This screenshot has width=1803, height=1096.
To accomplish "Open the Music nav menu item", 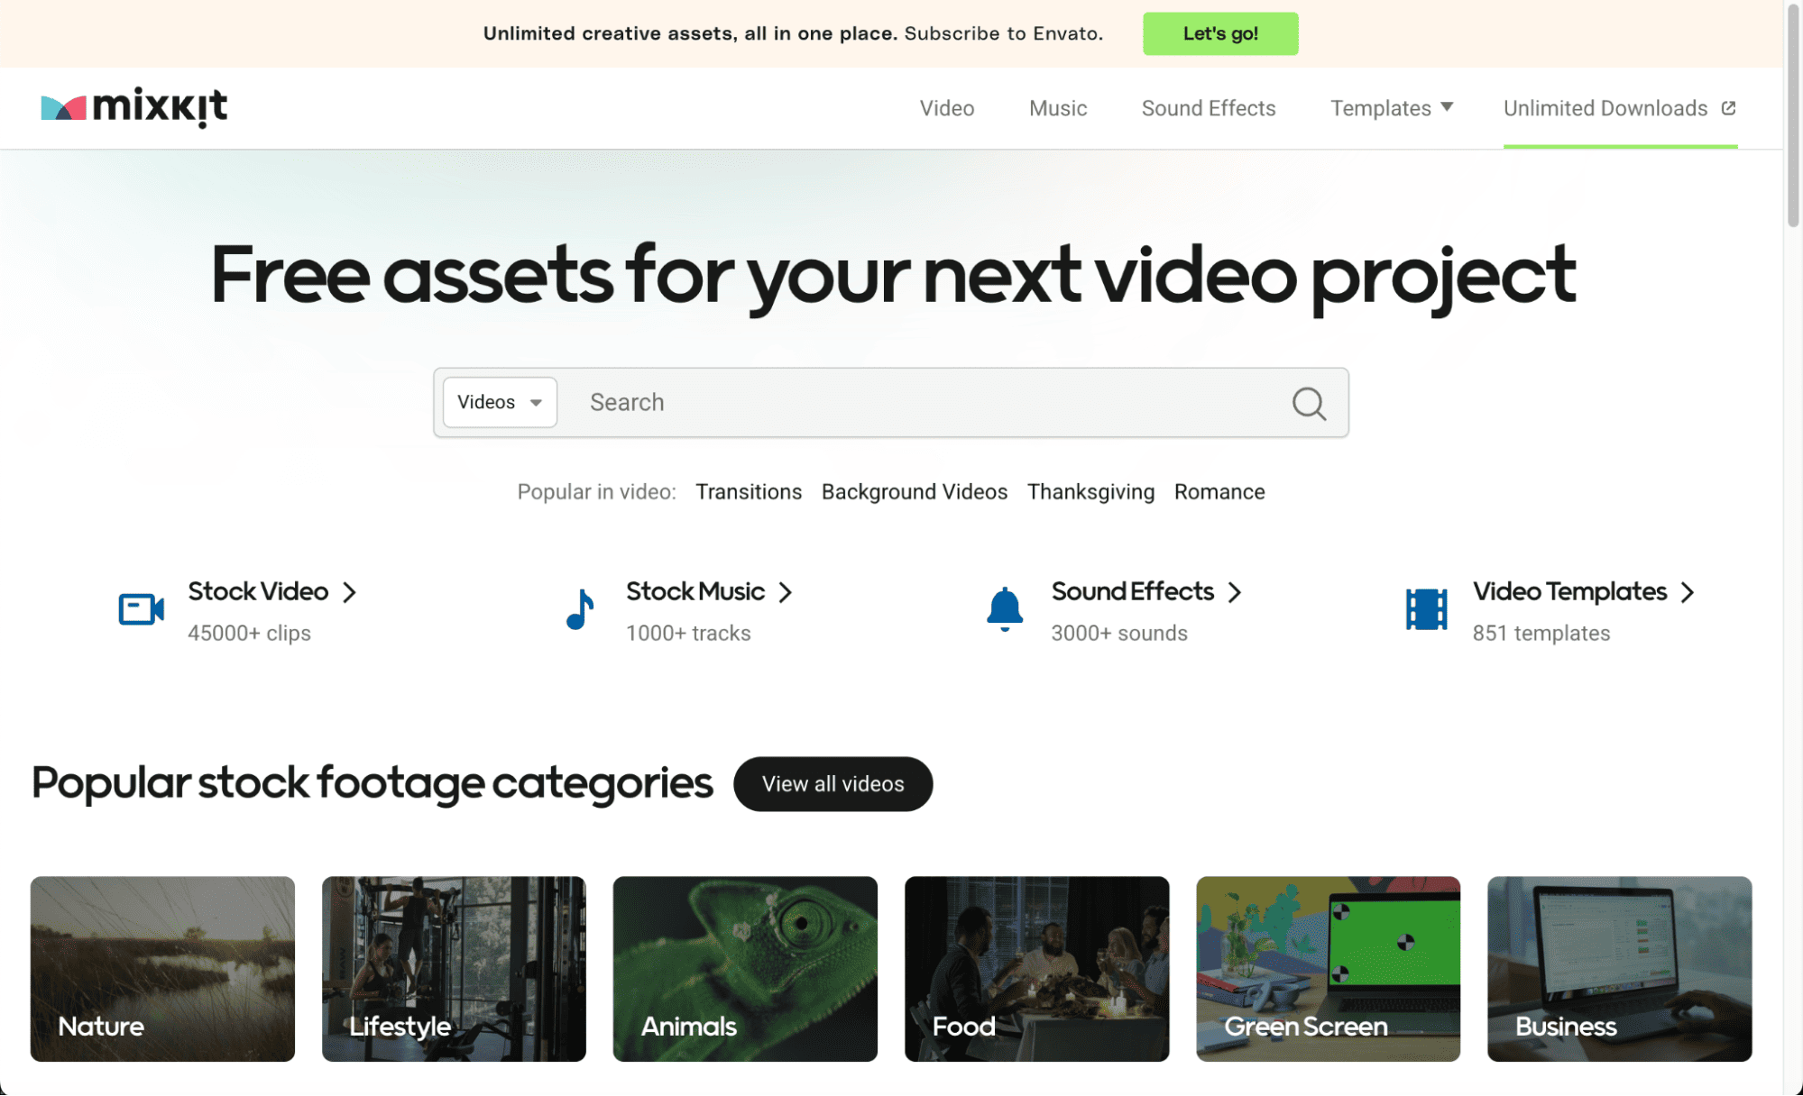I will (x=1058, y=108).
